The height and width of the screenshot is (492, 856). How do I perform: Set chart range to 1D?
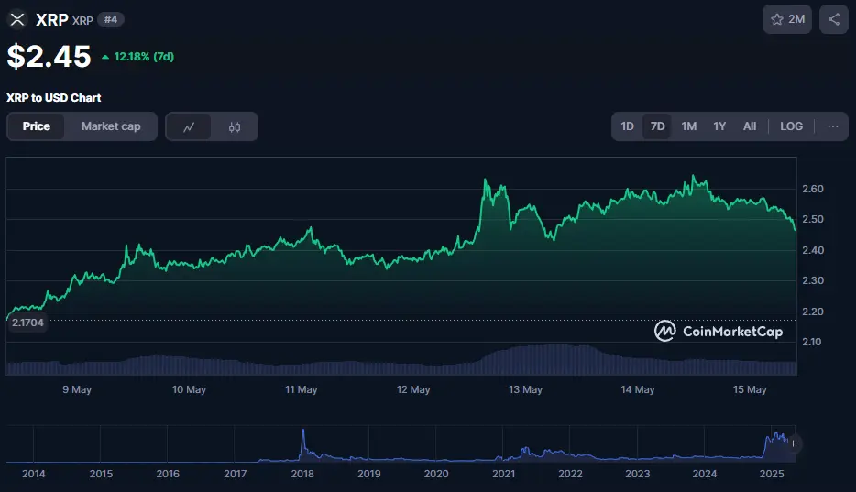click(x=627, y=126)
